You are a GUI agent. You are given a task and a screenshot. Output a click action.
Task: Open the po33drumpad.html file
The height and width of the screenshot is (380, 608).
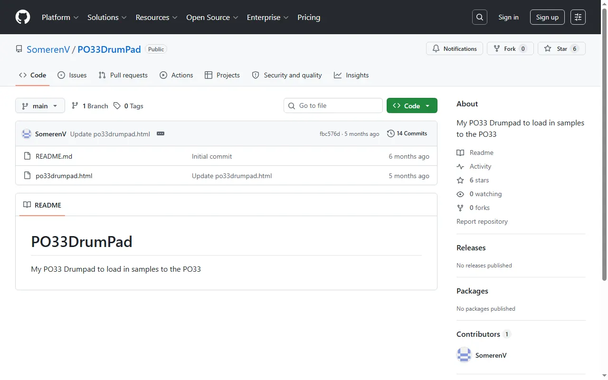pos(64,176)
